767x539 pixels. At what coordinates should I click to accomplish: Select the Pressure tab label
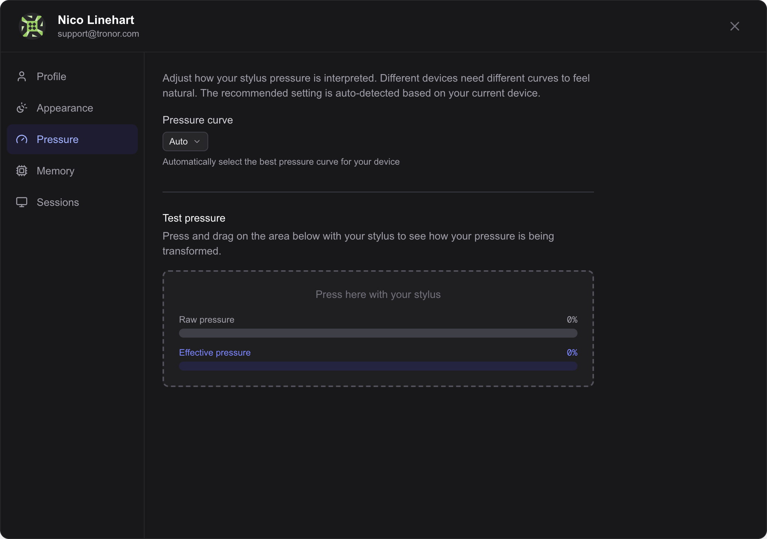[58, 139]
